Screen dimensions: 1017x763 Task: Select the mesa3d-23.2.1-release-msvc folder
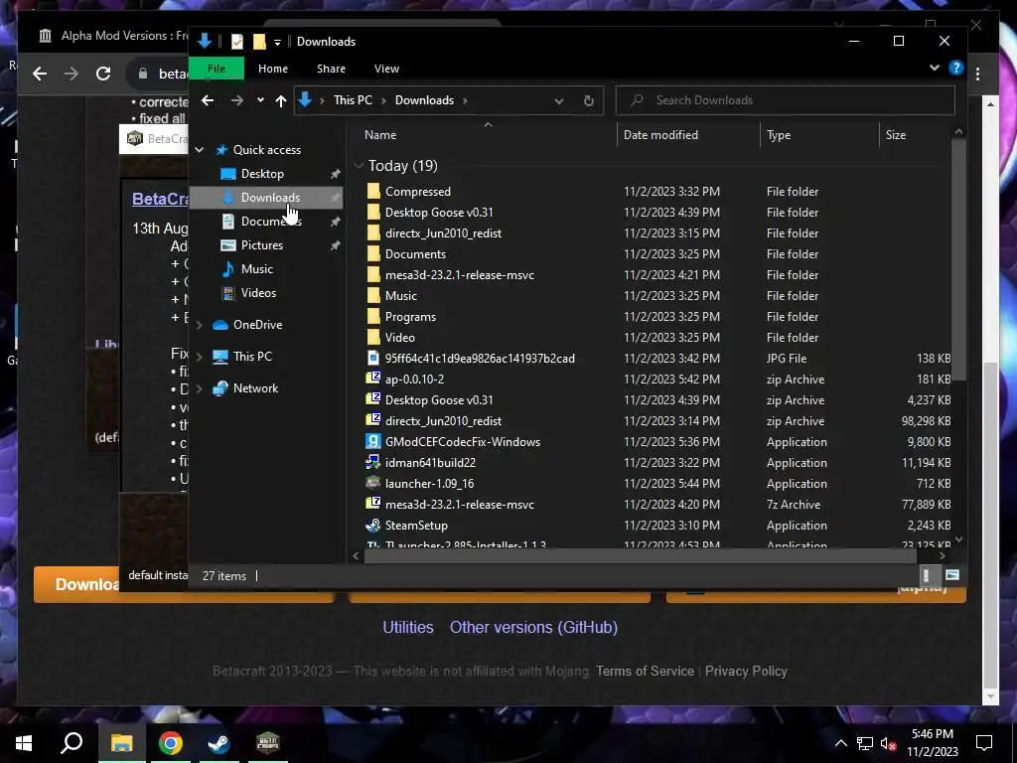pos(459,275)
